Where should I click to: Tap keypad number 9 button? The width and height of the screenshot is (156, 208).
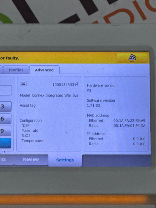click(5, 131)
